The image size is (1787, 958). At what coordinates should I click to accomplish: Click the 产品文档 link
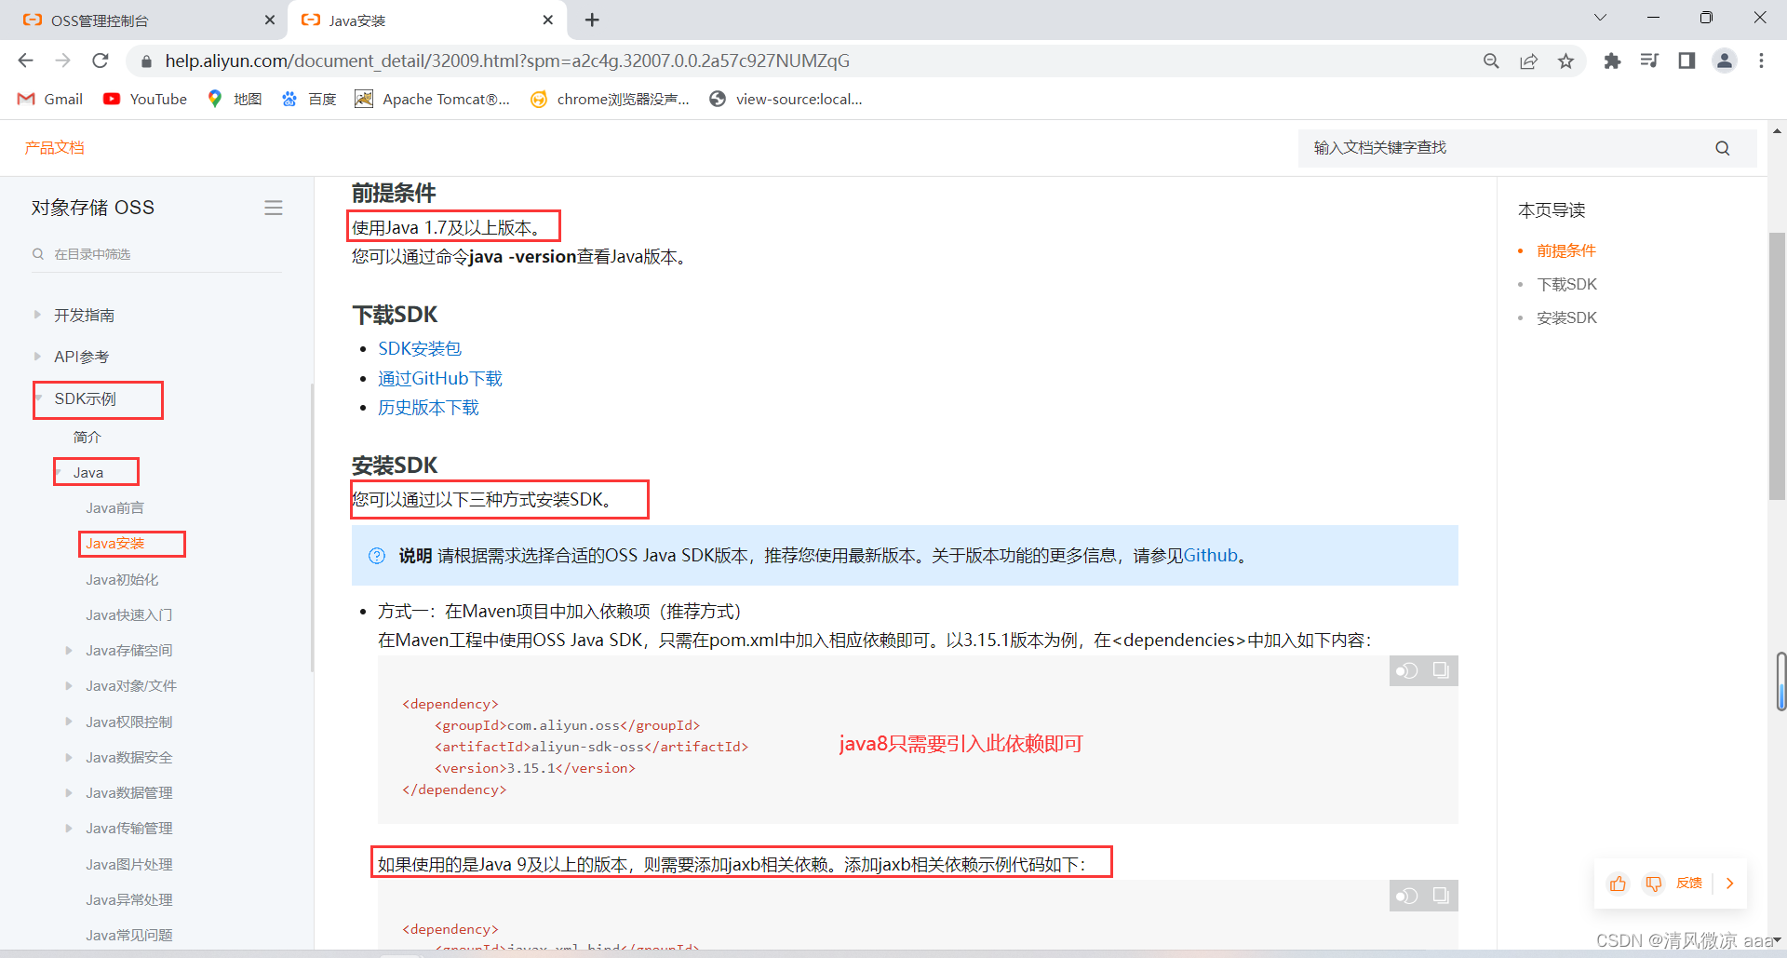click(x=54, y=147)
